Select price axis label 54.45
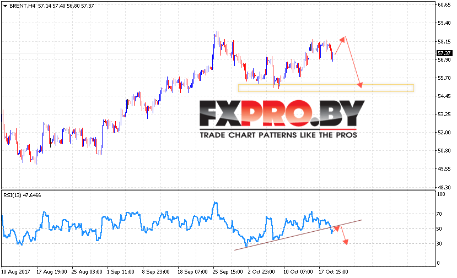The image size is (457, 278). pos(444,96)
